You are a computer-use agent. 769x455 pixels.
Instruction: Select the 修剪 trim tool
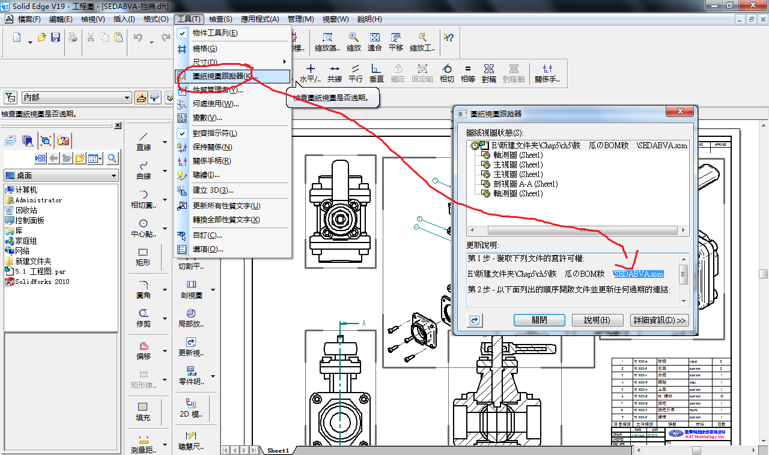(x=144, y=318)
